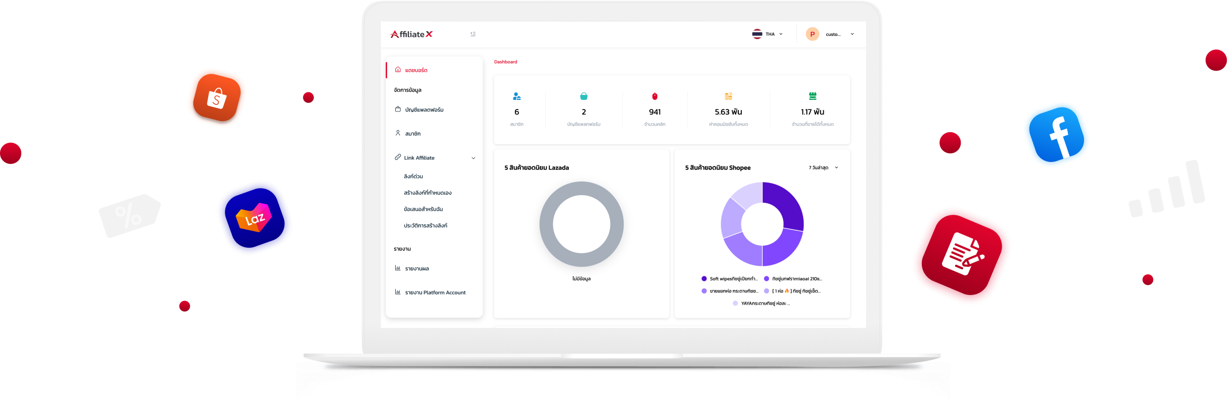
Task: Click the blue Lazada Laz app icon
Action: click(255, 218)
